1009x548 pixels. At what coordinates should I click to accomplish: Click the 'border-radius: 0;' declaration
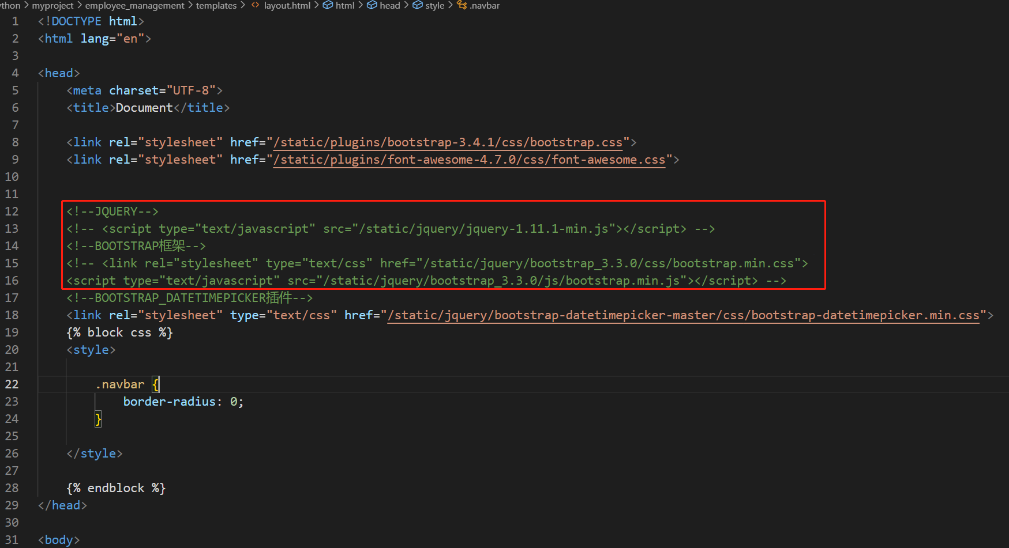pos(183,402)
